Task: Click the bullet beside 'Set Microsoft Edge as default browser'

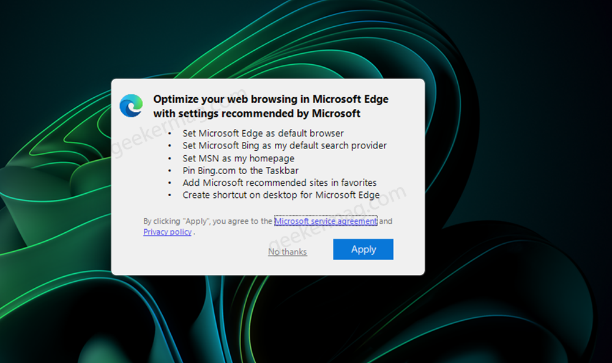Action: 170,134
